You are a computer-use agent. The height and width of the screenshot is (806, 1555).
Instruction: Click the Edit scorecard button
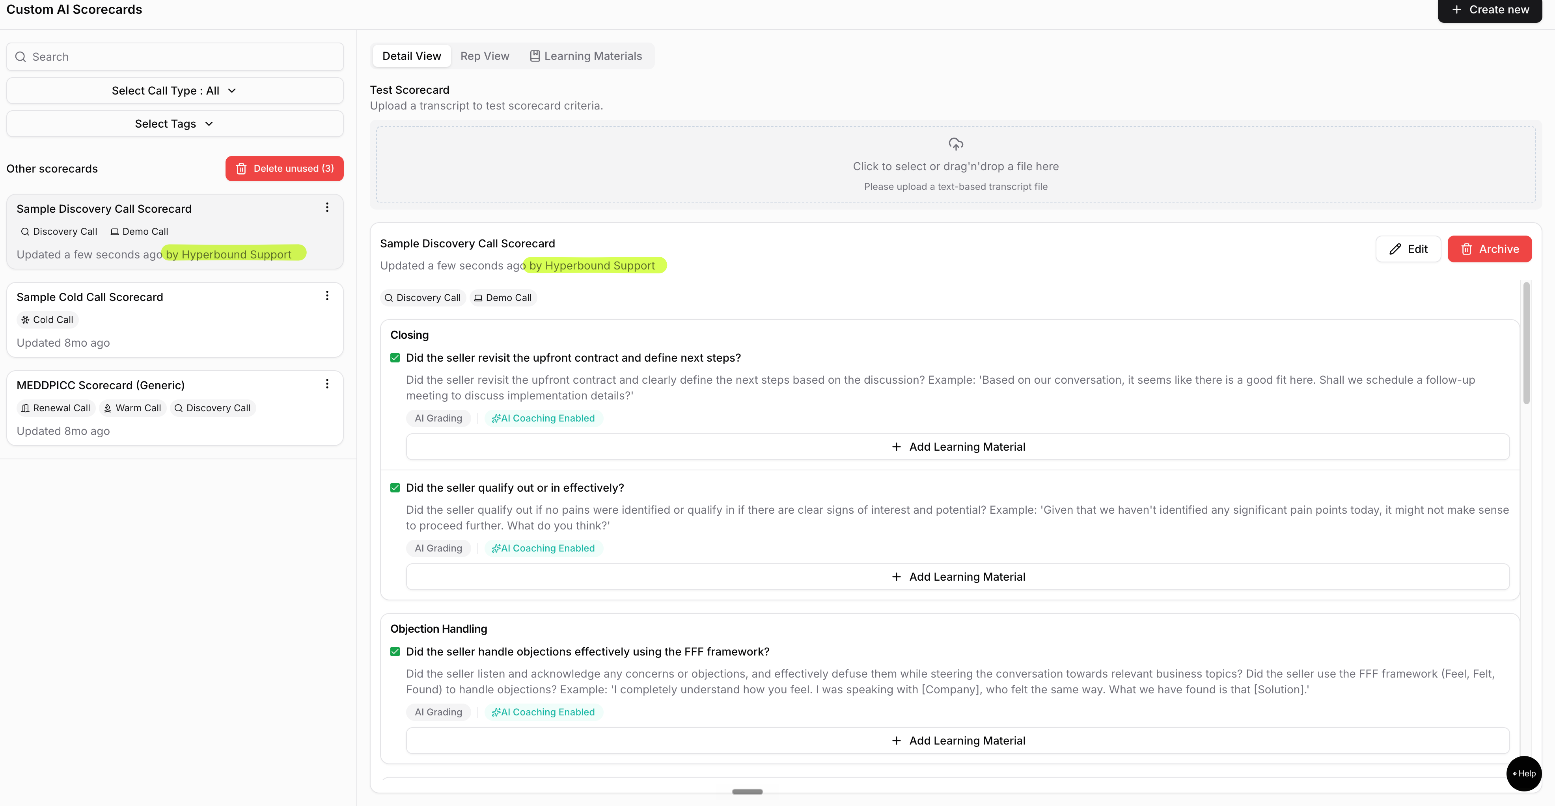click(1408, 249)
